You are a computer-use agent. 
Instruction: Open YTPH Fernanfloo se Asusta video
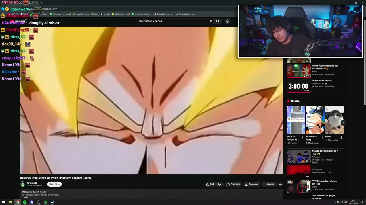(298, 186)
